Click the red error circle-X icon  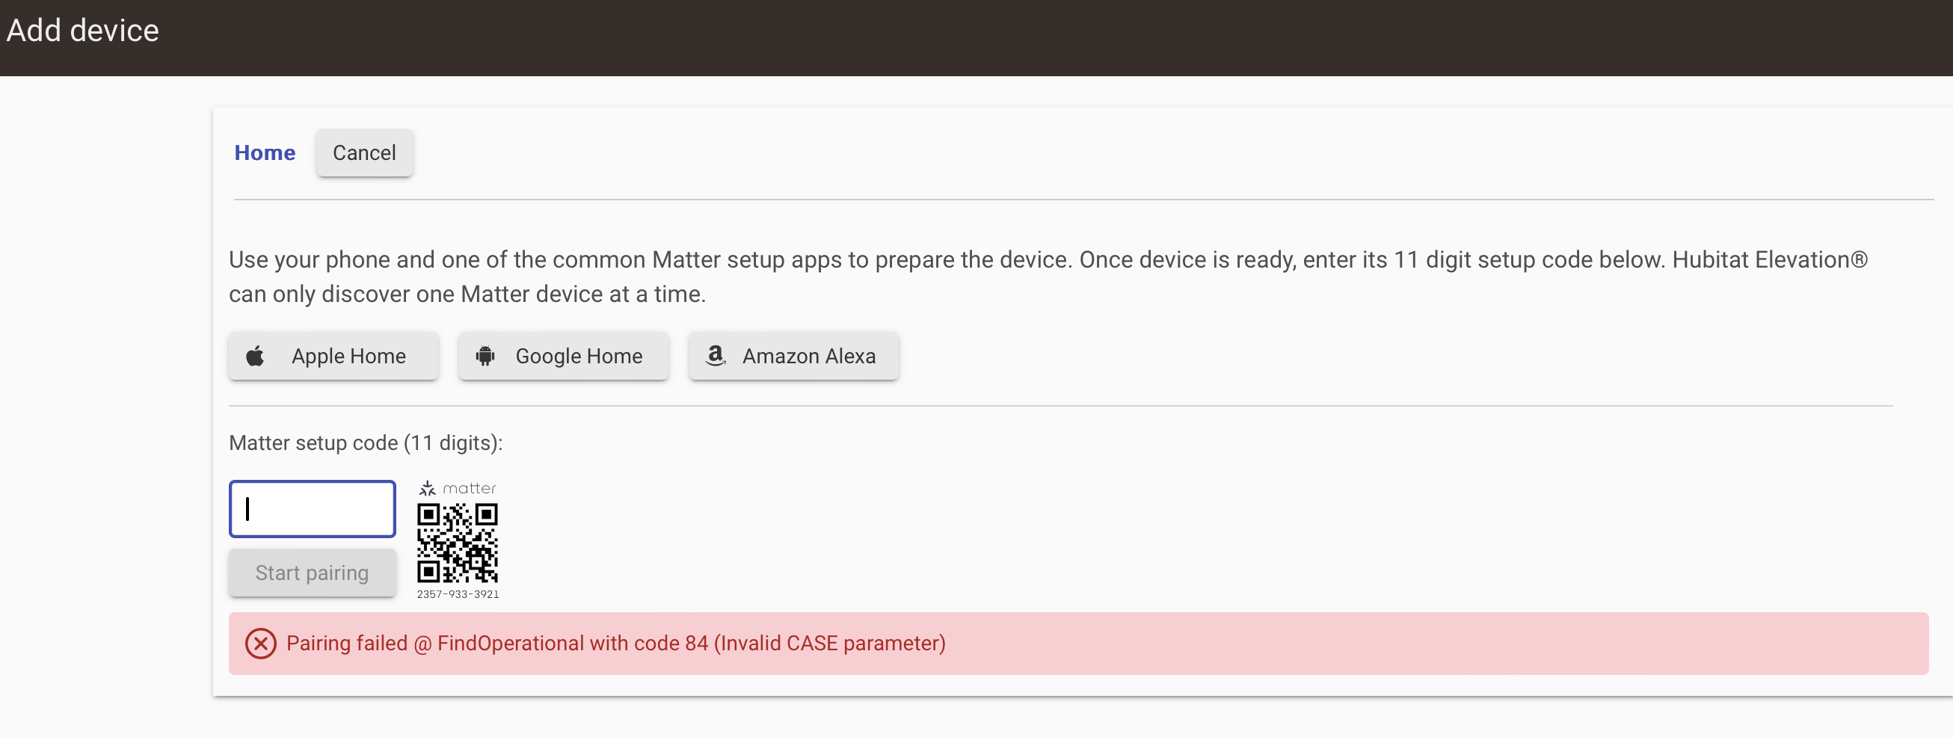click(261, 644)
